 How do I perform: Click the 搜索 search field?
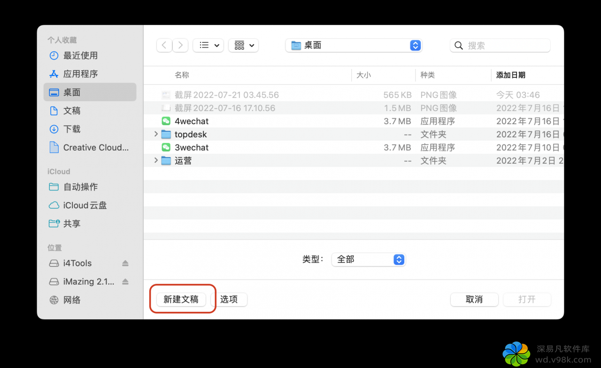500,45
